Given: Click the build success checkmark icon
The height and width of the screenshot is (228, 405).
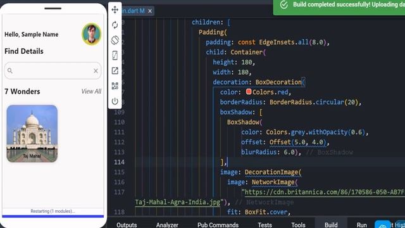Looking at the screenshot, I should (284, 4).
